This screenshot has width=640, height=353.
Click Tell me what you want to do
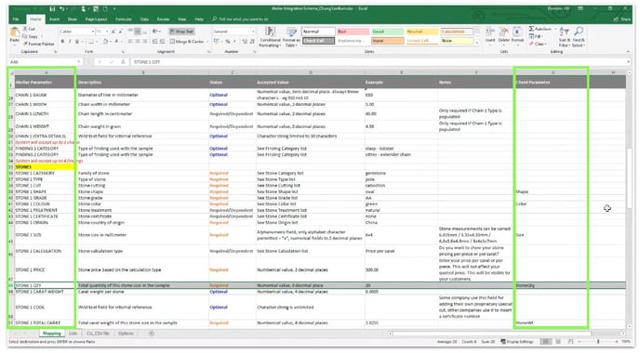pyautogui.click(x=240, y=20)
